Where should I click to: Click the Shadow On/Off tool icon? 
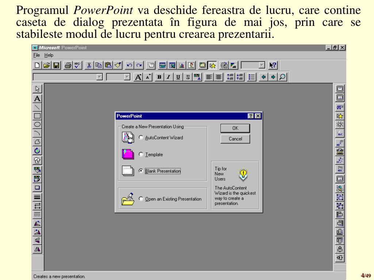pos(37,188)
